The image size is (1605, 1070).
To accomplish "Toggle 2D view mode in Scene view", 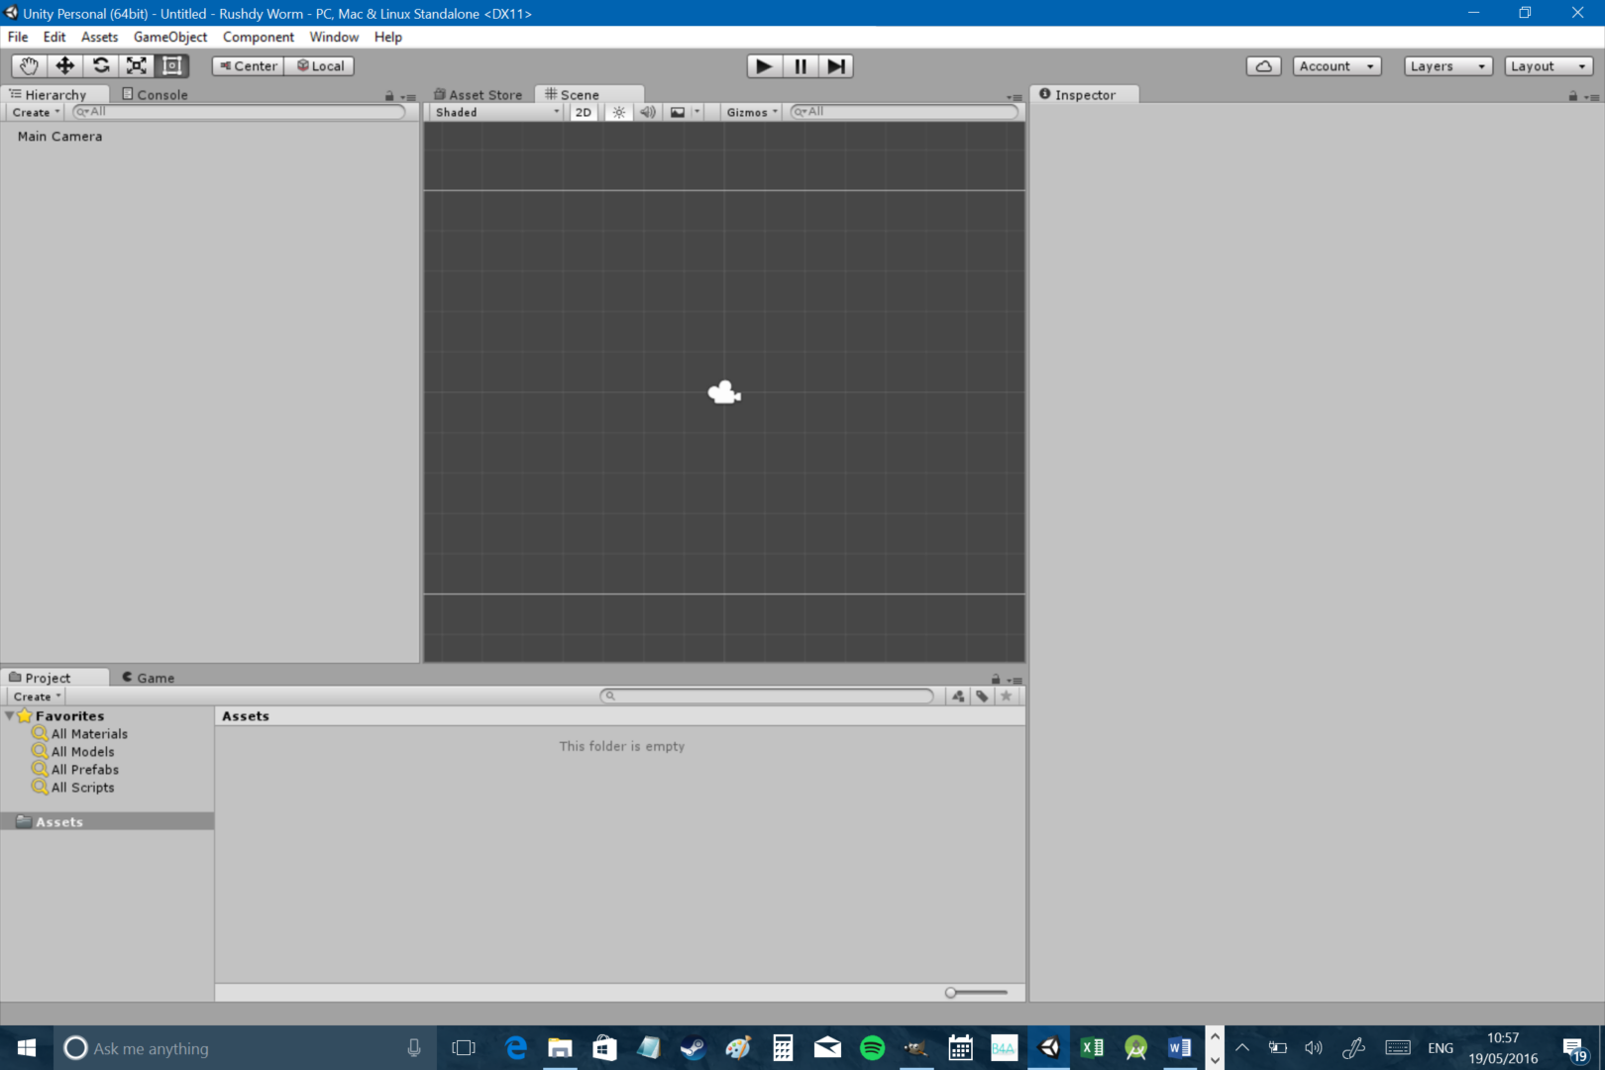I will (583, 112).
